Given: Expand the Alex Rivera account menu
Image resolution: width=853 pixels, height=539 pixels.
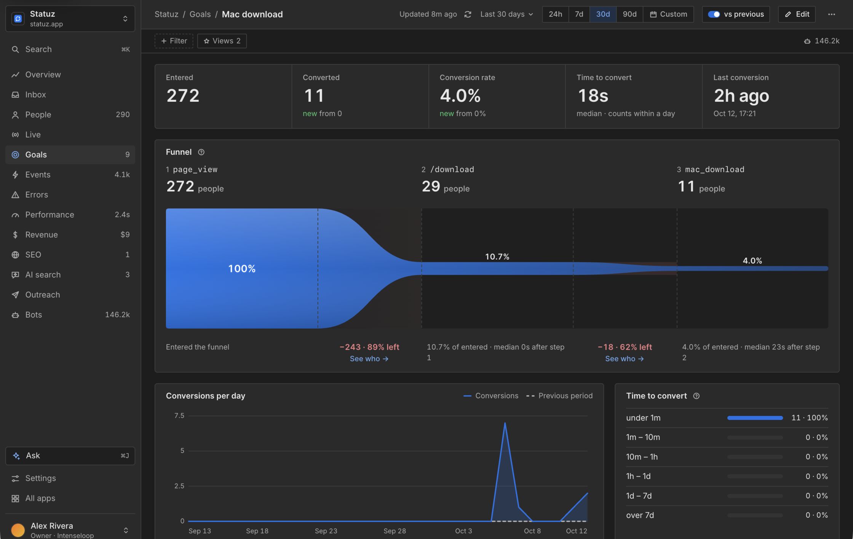Looking at the screenshot, I should coord(70,530).
